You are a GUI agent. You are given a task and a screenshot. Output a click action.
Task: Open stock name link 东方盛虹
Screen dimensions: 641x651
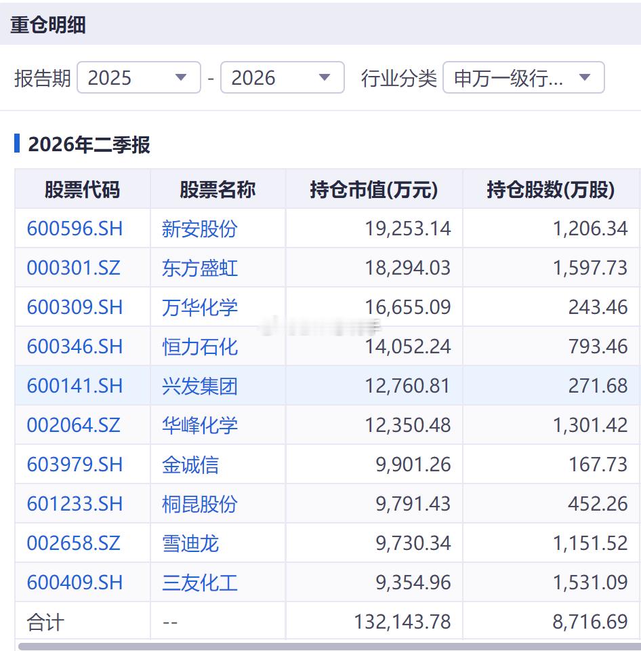pyautogui.click(x=200, y=269)
